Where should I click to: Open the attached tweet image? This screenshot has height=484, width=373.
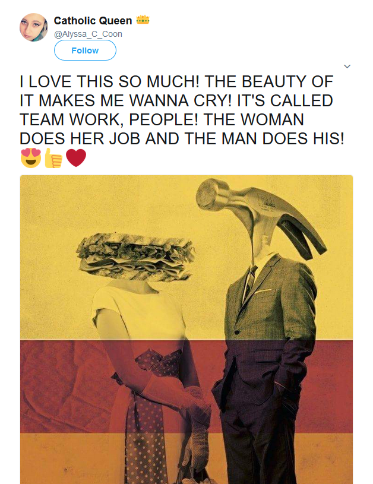[186, 330]
